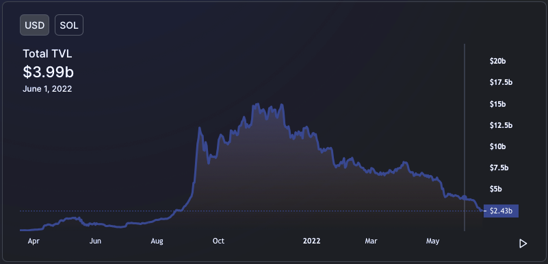Image resolution: width=548 pixels, height=264 pixels.
Task: Click the June 1, 2022 date text
Action: [x=47, y=89]
